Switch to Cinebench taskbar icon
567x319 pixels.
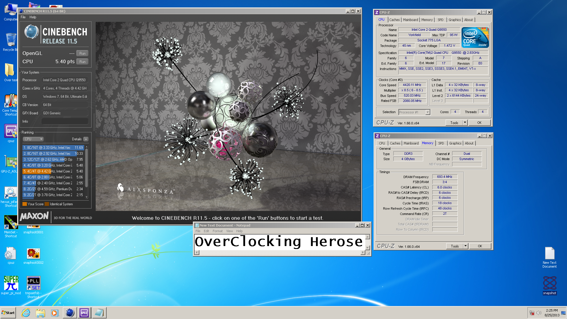point(70,313)
